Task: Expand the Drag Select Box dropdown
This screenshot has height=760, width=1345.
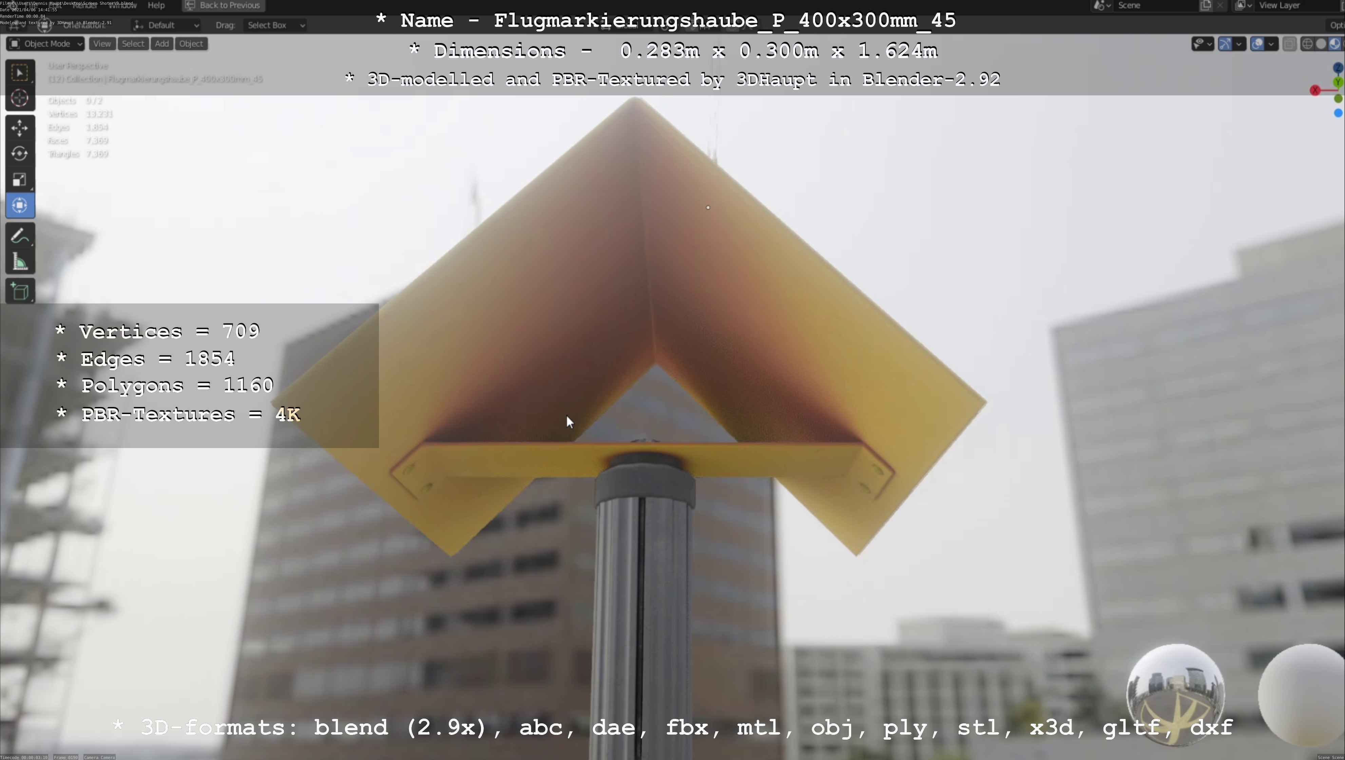Action: 275,25
